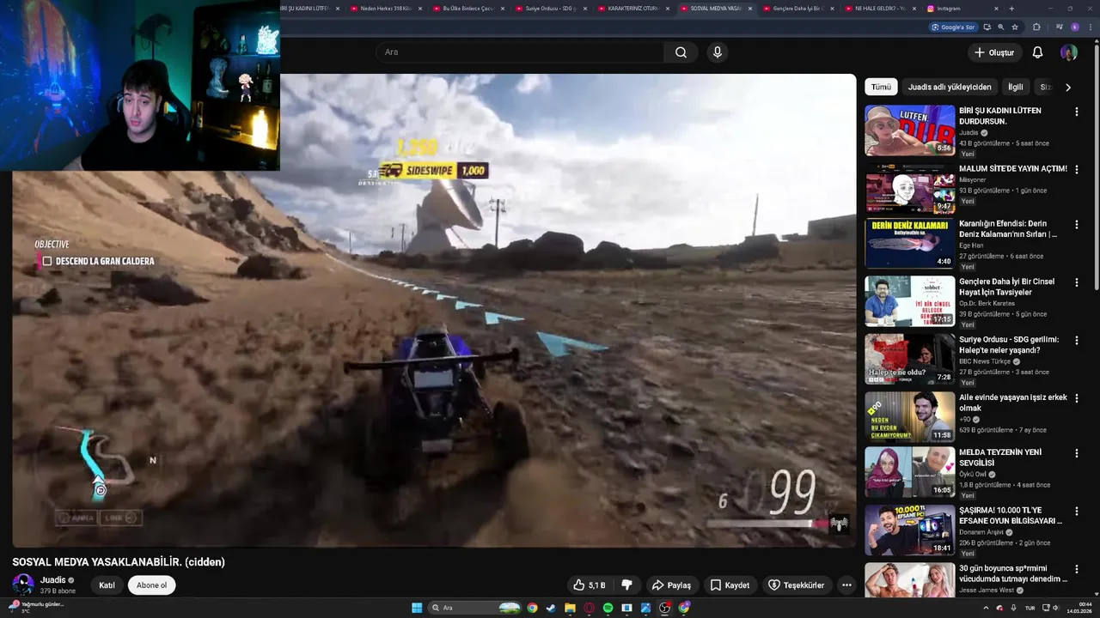Open MELDA TEYZENİN YENİ SEVGİLİSİ thumbnail
Screen dimensions: 1100x618
(x=909, y=473)
